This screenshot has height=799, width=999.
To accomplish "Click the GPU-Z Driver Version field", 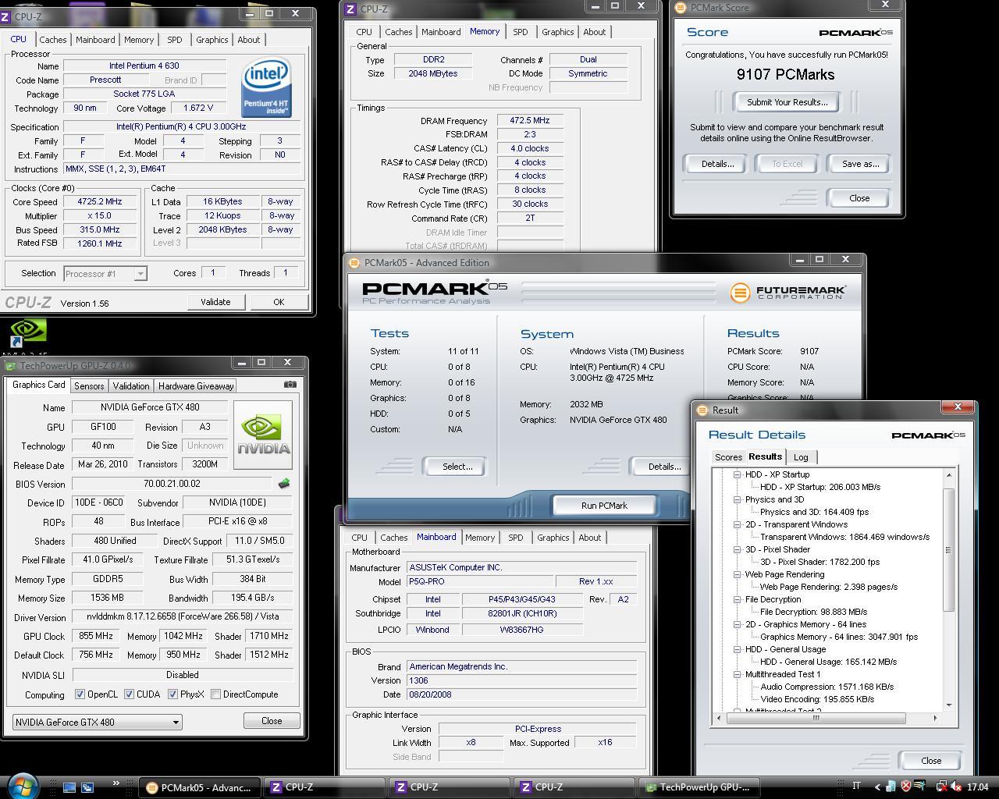I will click(x=183, y=617).
